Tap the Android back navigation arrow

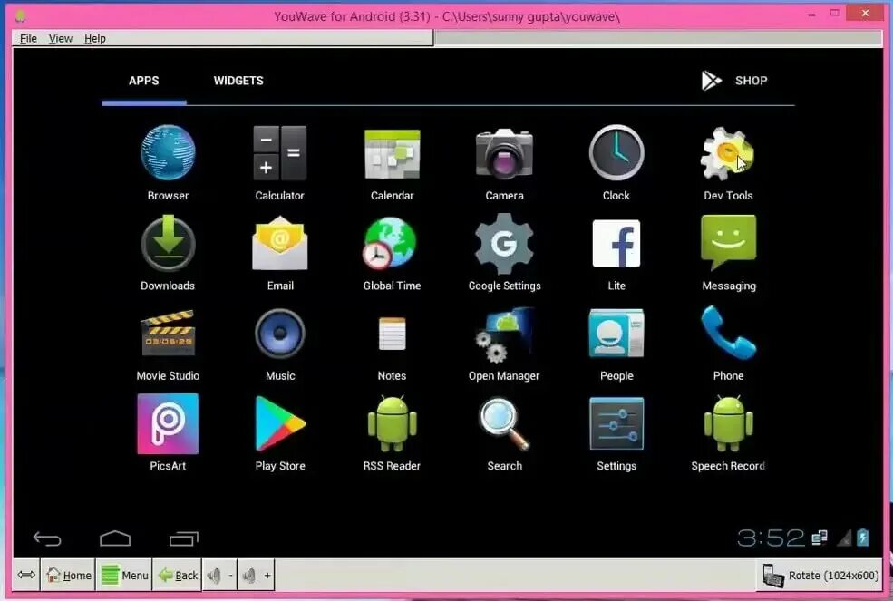47,538
